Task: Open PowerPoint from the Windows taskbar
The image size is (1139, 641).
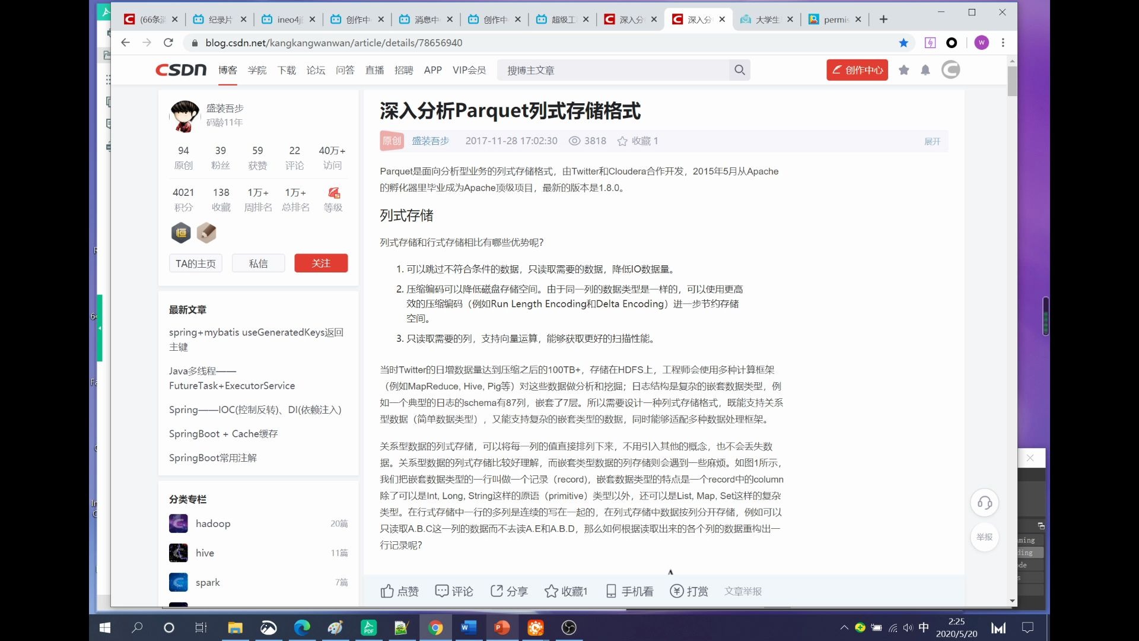Action: click(502, 627)
